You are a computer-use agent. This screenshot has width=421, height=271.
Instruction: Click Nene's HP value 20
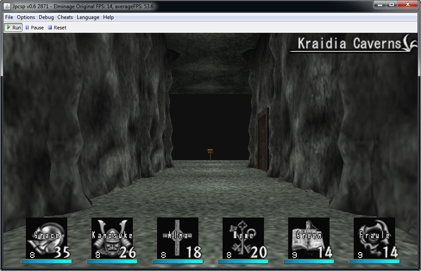[x=259, y=252]
